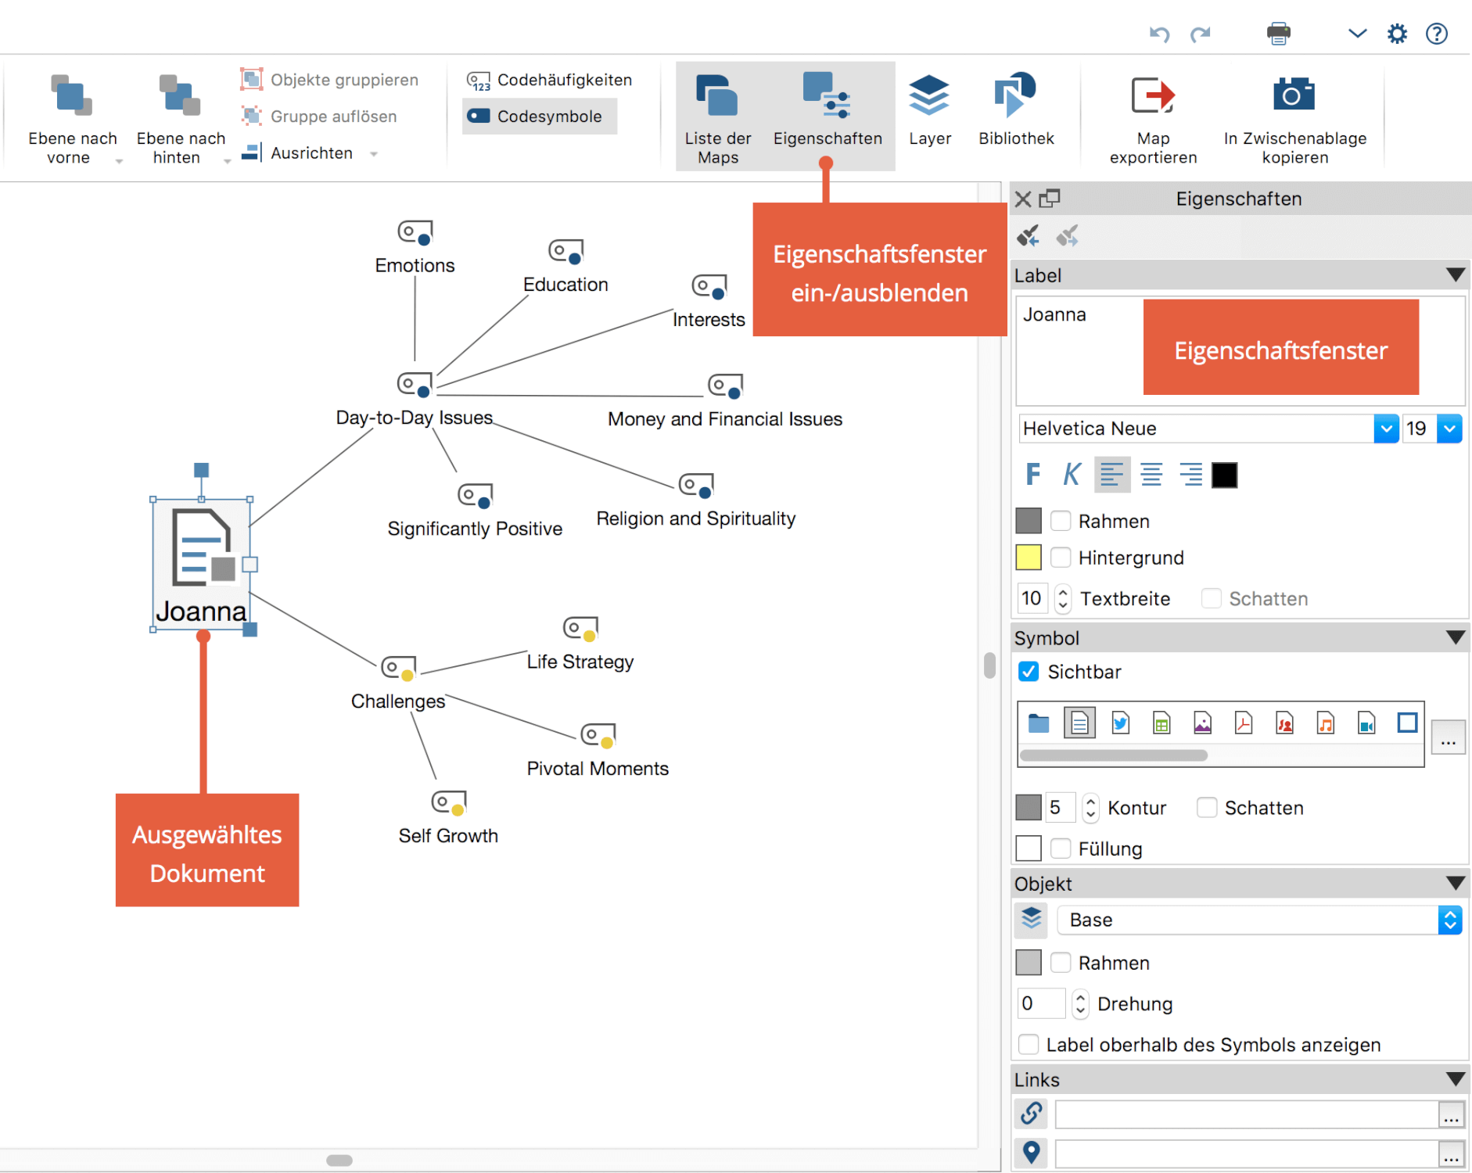The height and width of the screenshot is (1173, 1472).
Task: Undock the Eigenschaften panel
Action: point(1050,199)
